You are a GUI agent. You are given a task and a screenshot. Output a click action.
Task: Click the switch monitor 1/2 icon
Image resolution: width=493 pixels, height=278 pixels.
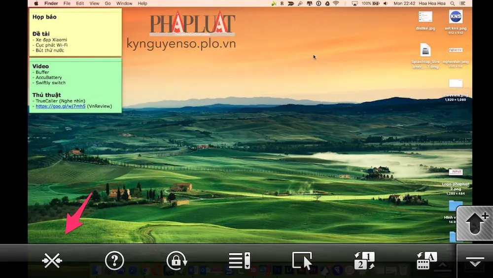364,260
